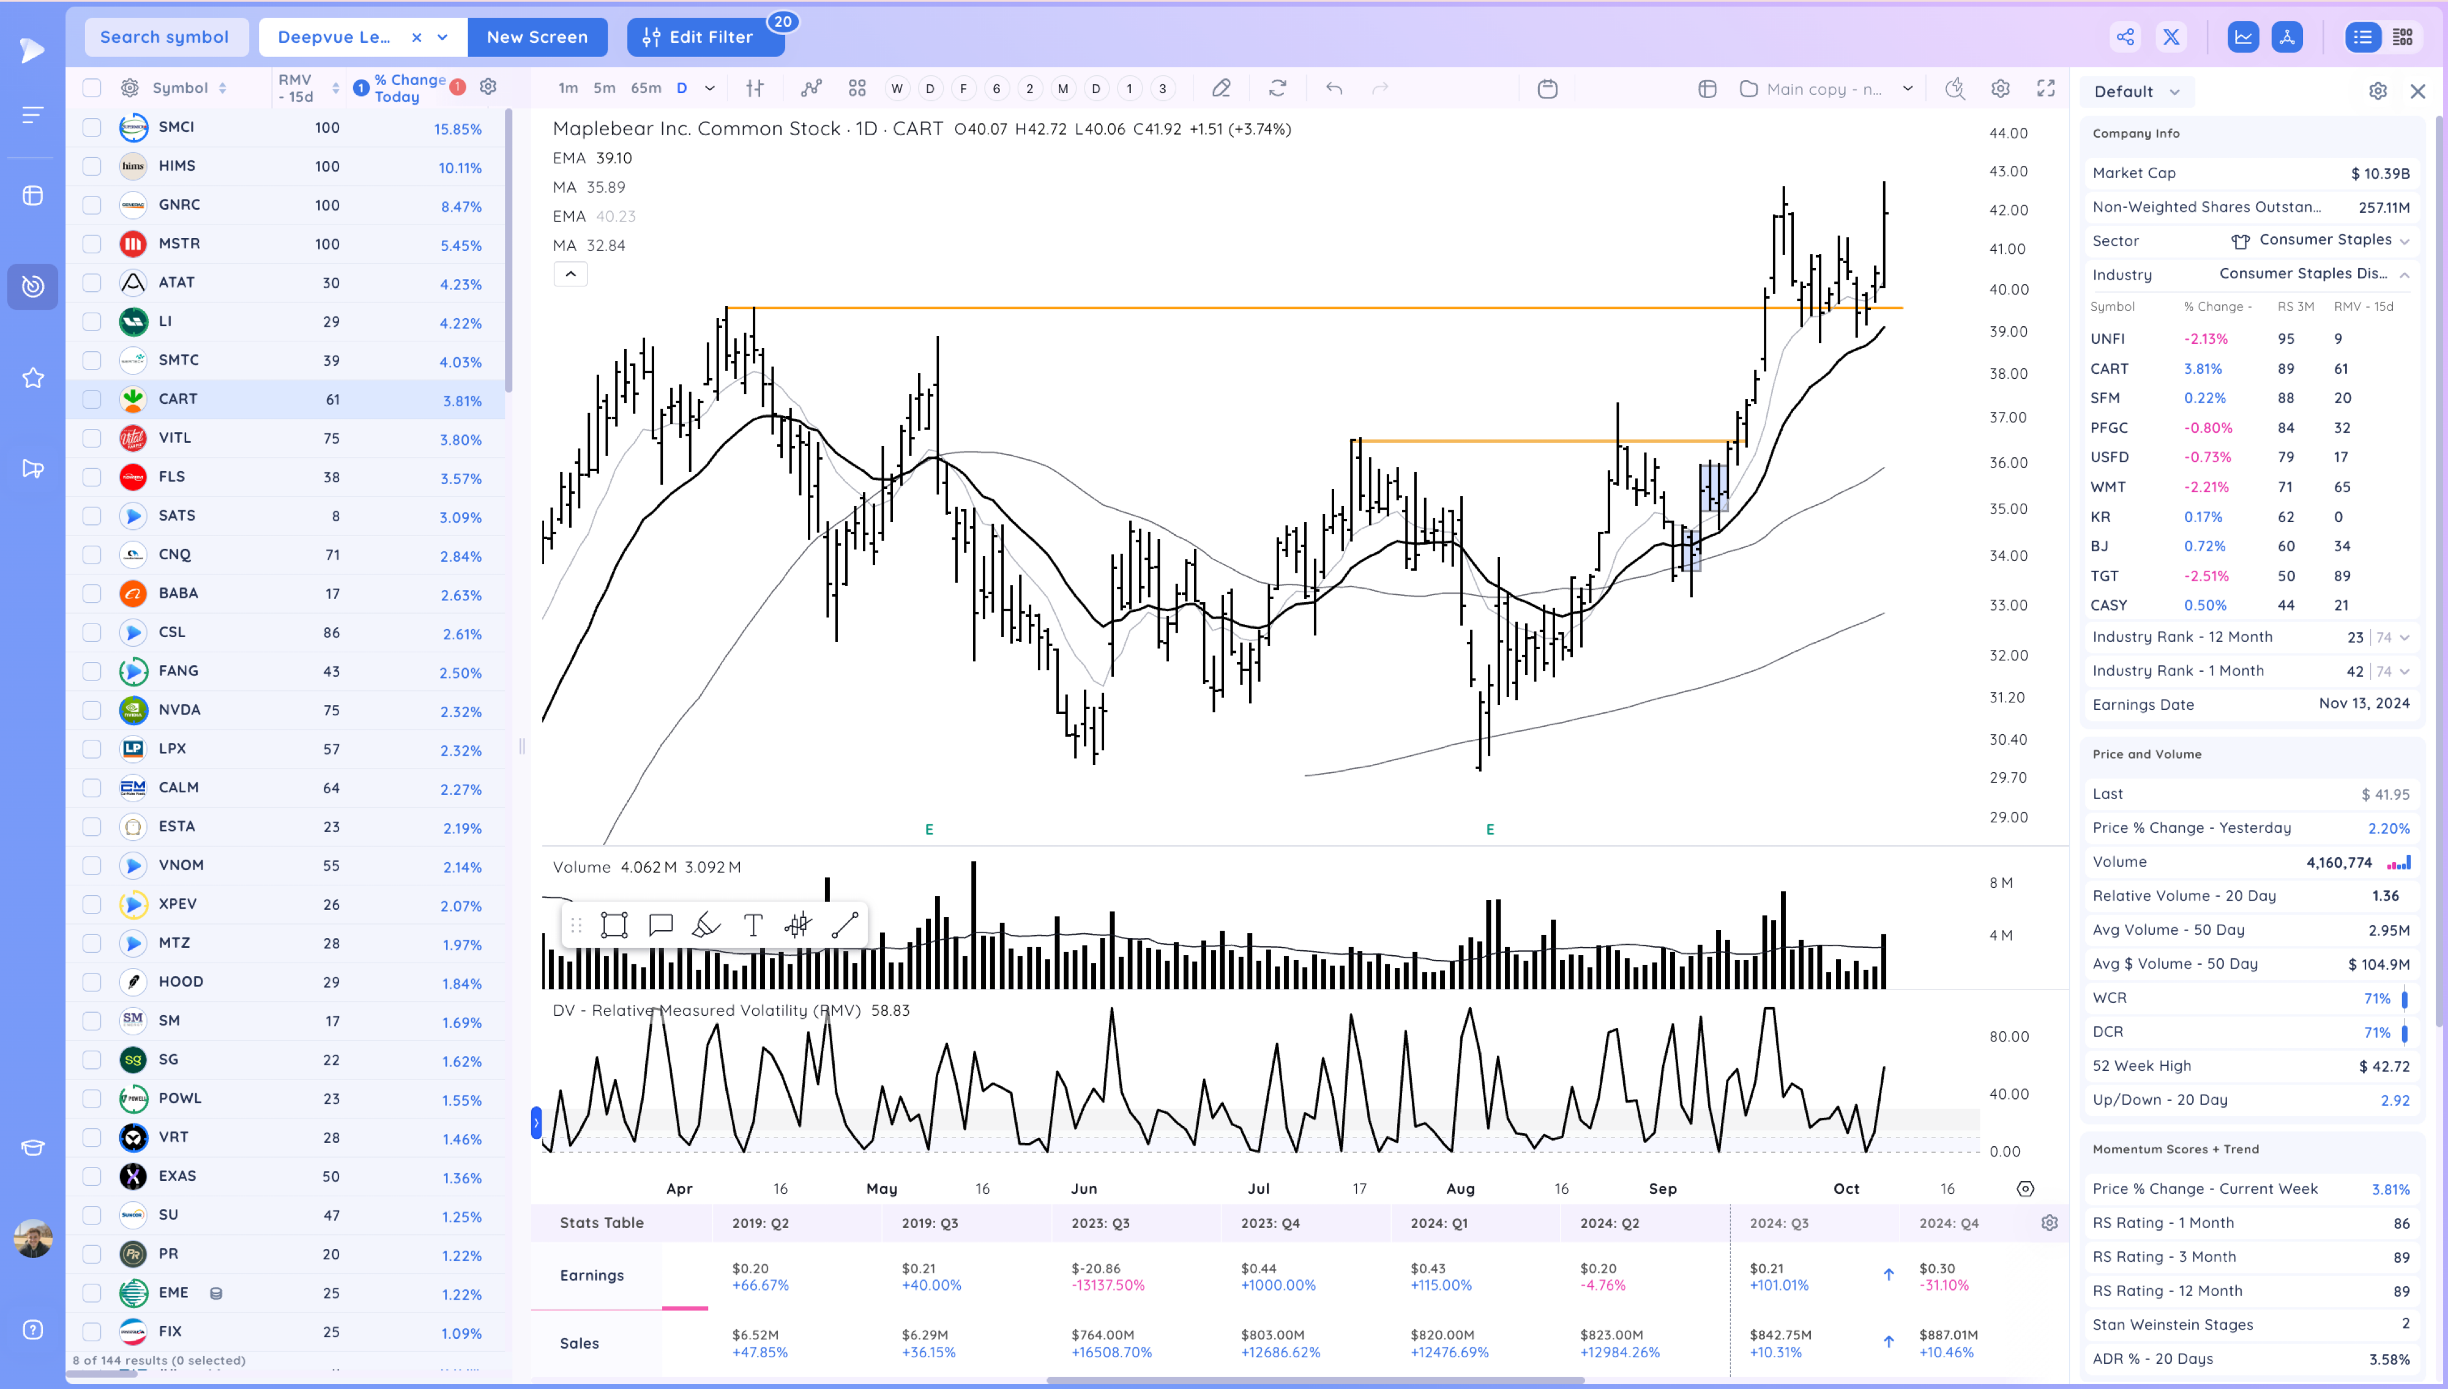The image size is (2448, 1389).
Task: Toggle the select-all checkbox in header
Action: [x=92, y=88]
